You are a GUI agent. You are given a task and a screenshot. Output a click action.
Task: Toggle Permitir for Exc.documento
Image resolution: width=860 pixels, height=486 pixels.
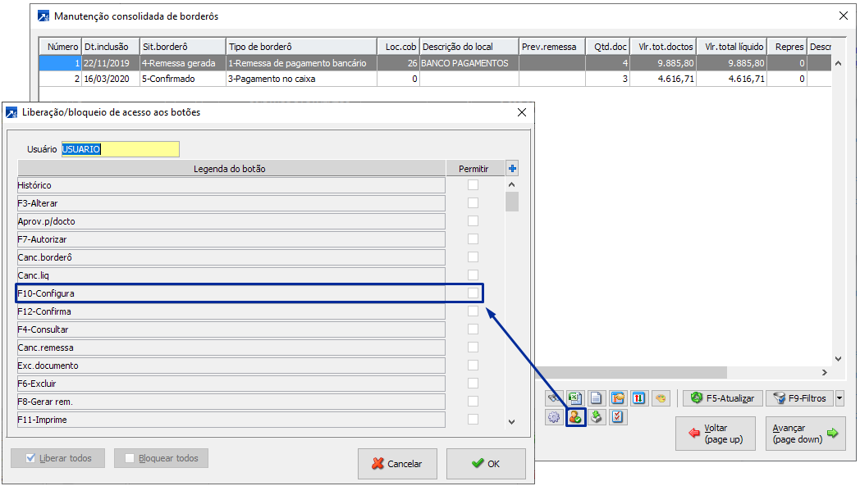[x=473, y=366]
